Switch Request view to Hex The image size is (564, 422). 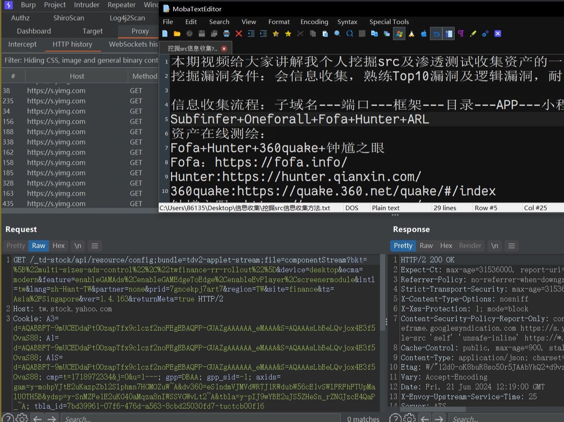click(59, 246)
